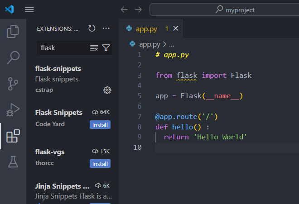Viewport: 299px width, 204px height.
Task: Open Extensions views and more actions menu
Action: pos(106,28)
